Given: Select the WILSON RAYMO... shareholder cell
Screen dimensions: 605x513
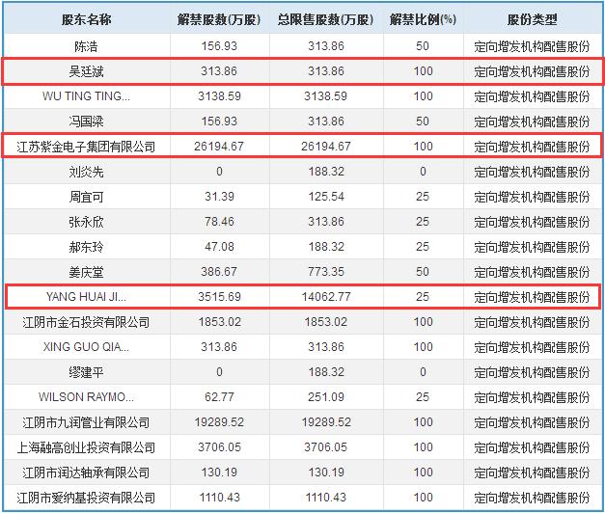Looking at the screenshot, I should 87,397.
